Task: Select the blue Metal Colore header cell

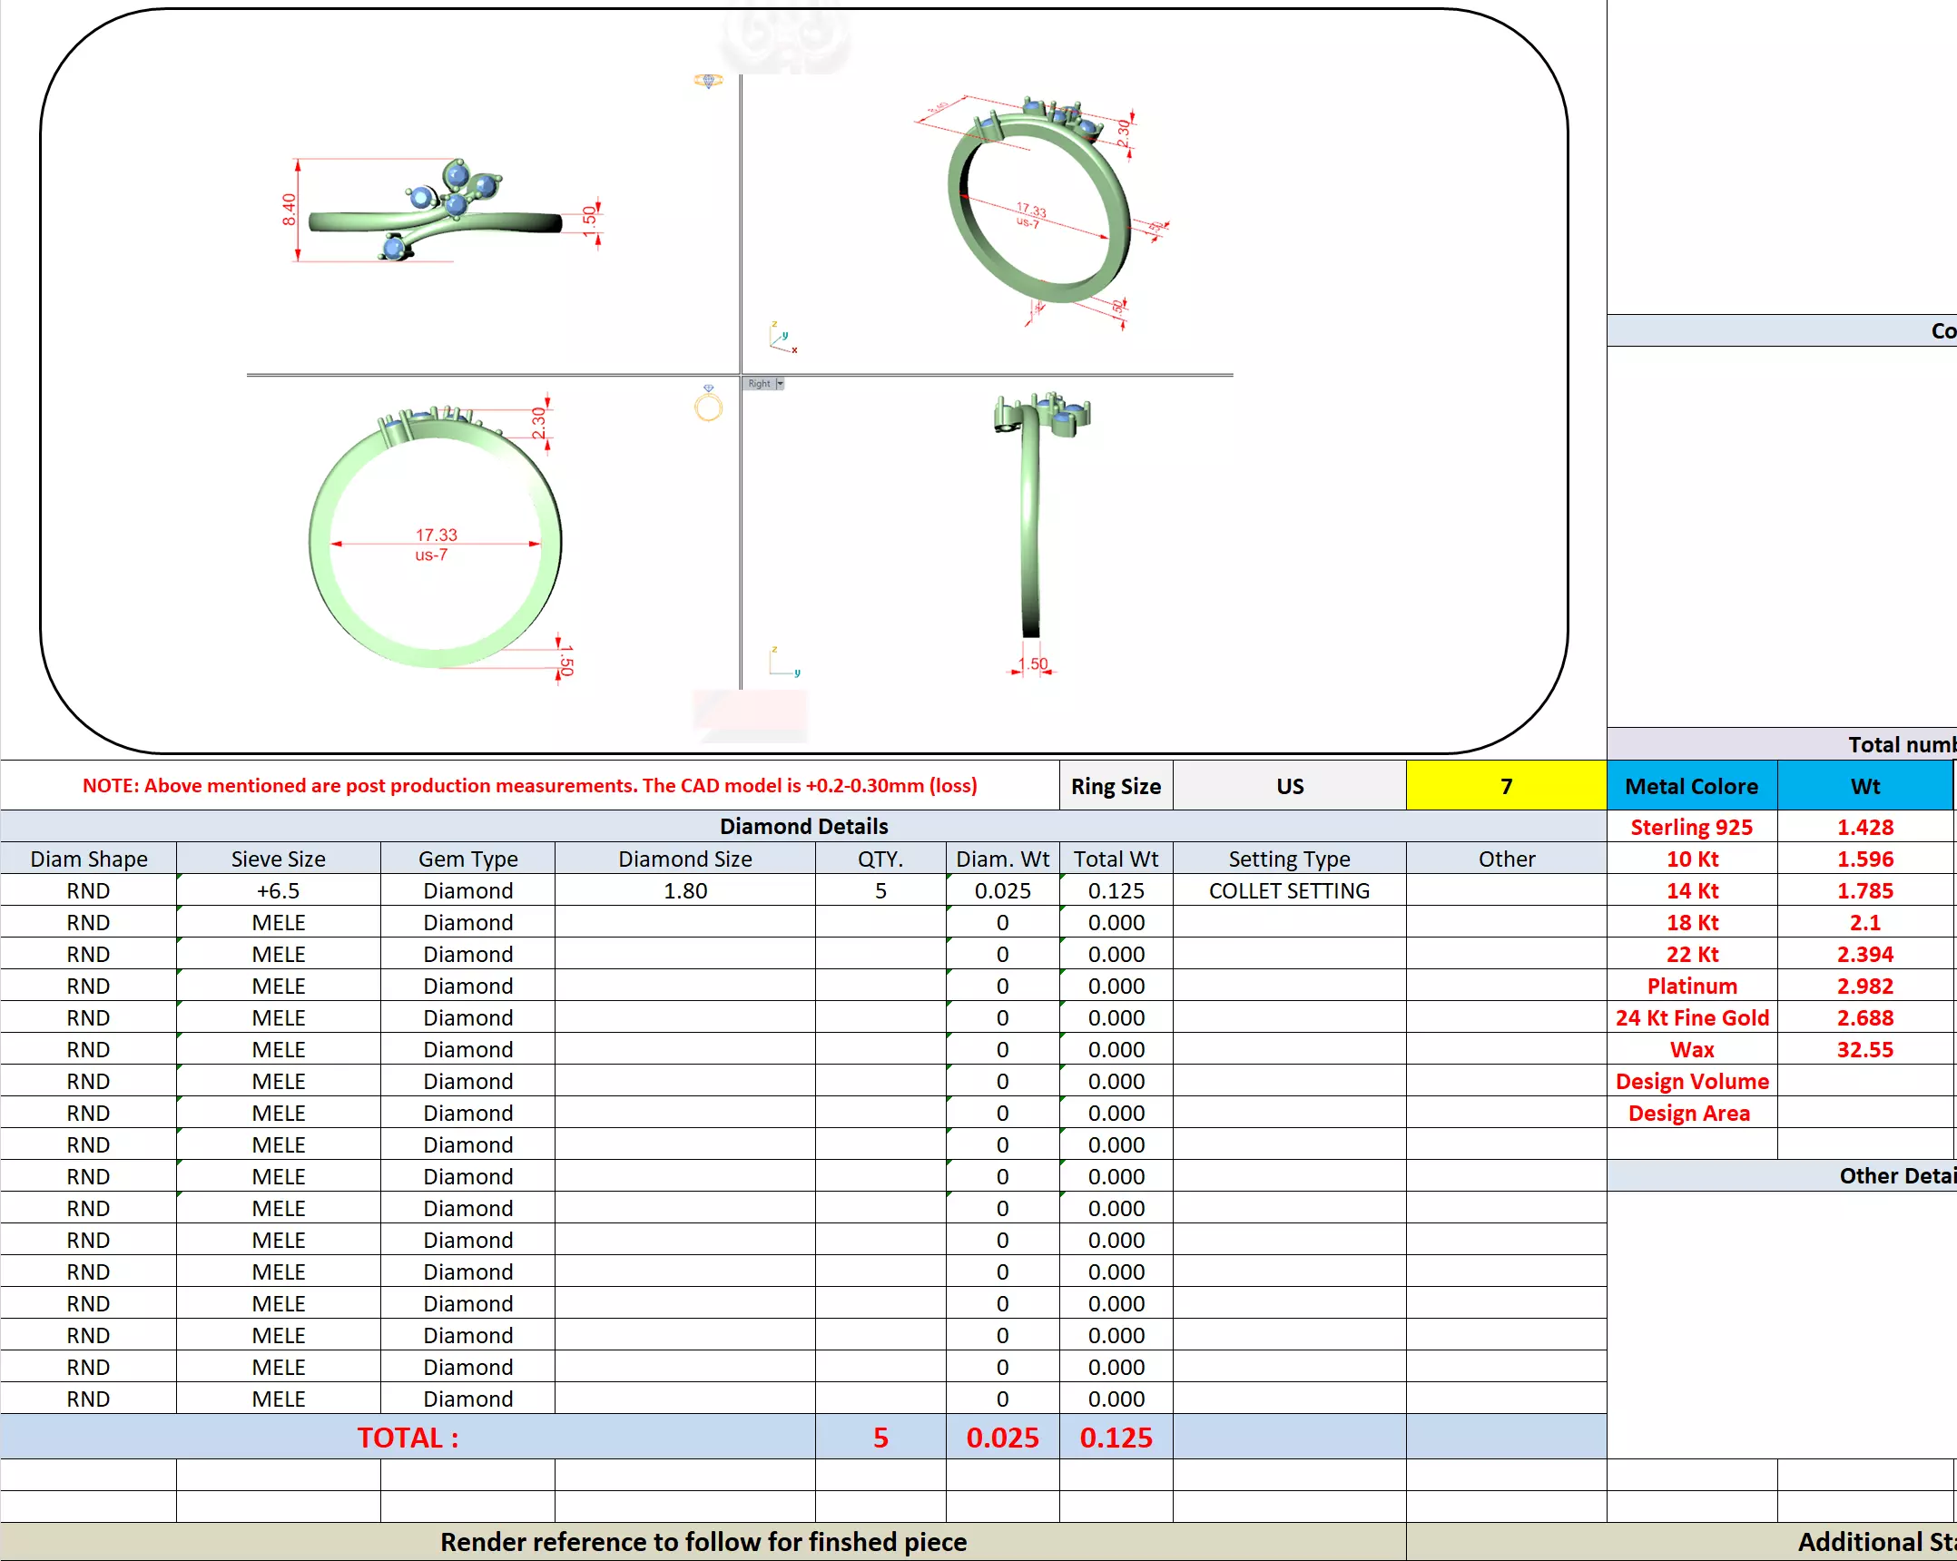Action: 1691,786
